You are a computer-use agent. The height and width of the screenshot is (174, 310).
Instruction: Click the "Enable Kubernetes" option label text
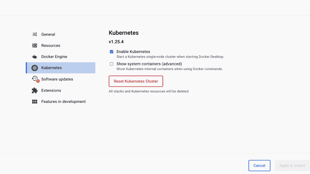(133, 52)
